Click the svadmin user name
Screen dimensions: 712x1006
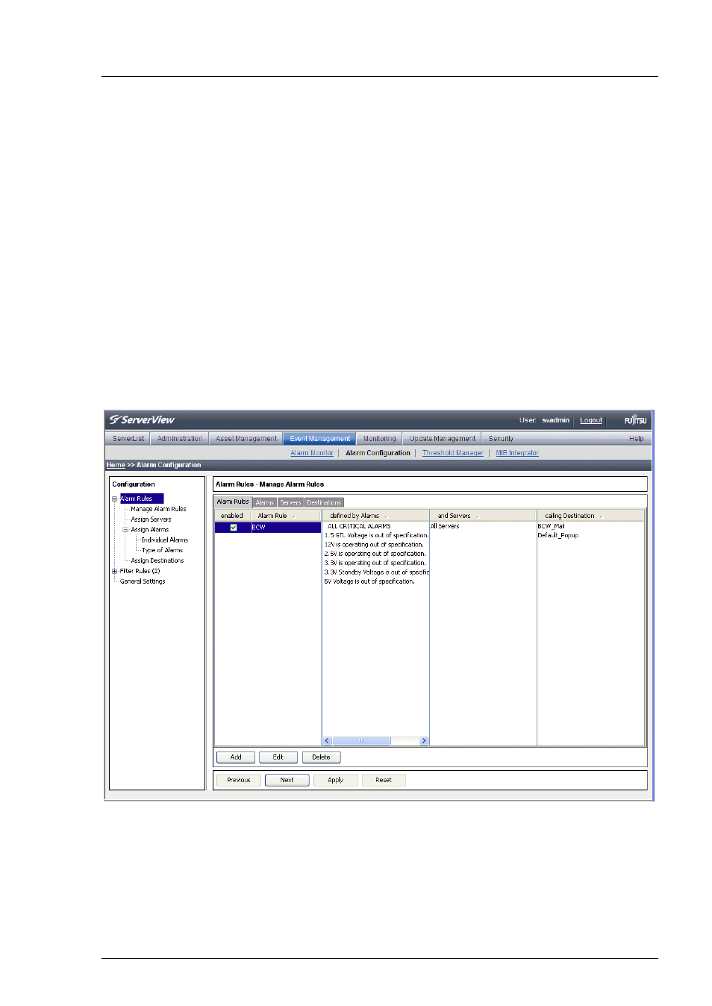555,420
